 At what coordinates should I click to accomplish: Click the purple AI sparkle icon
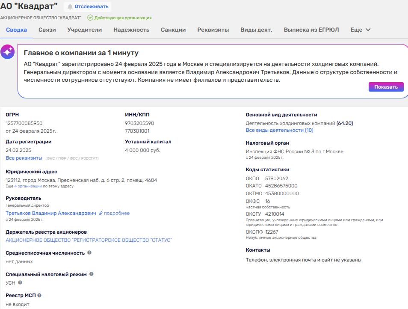pyautogui.click(x=8, y=52)
